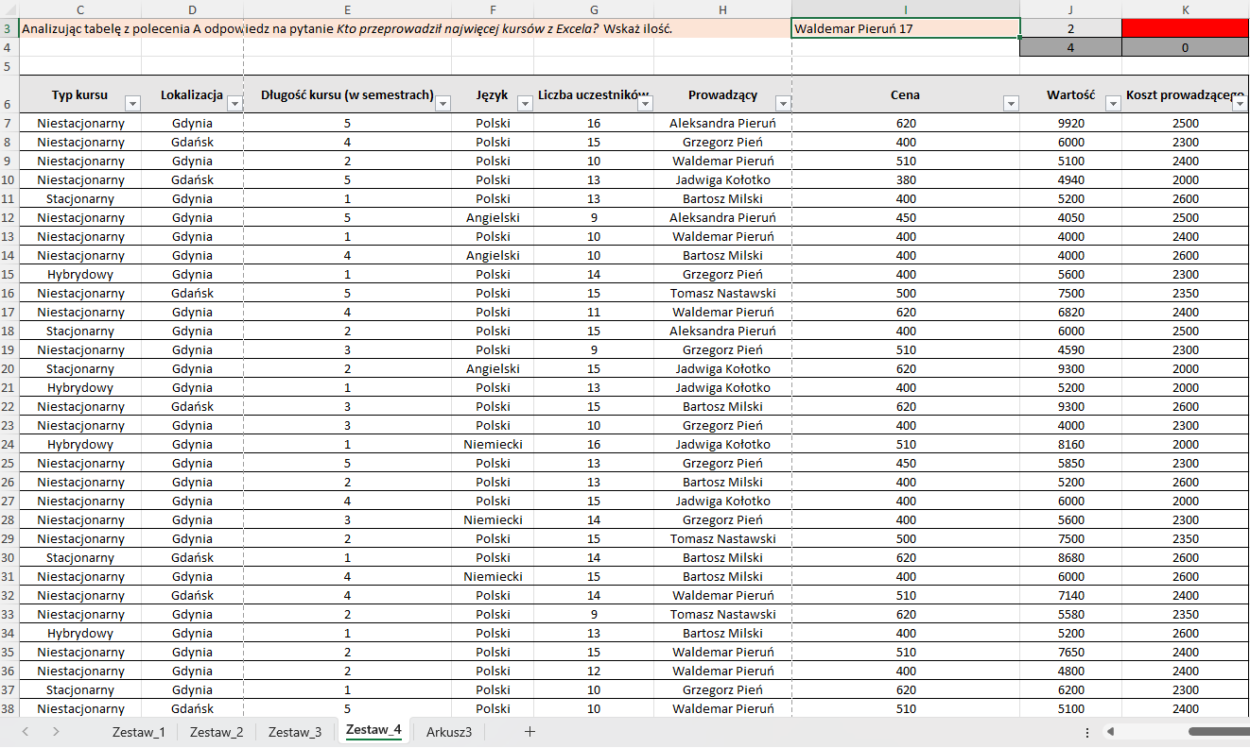The width and height of the screenshot is (1250, 748).
Task: Switch to the Zestaw_2 sheet tab
Action: 217,732
